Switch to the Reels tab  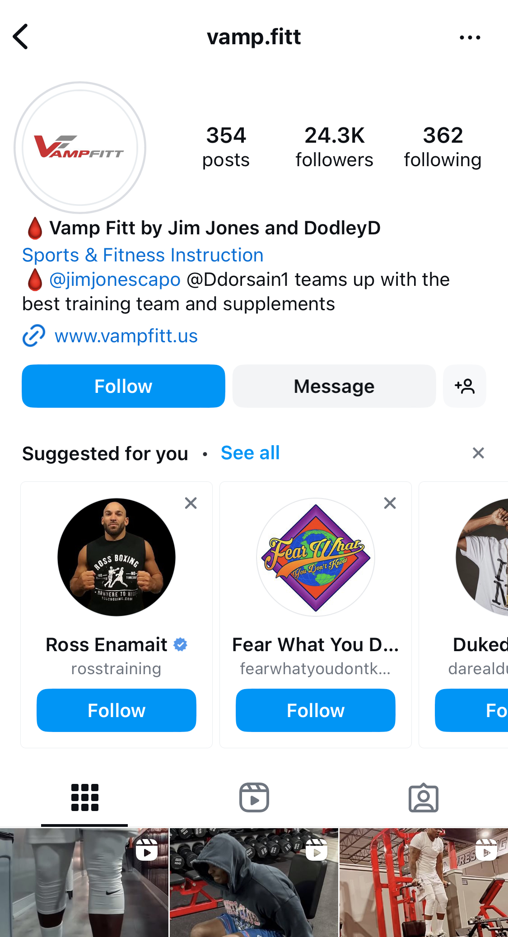(x=254, y=798)
